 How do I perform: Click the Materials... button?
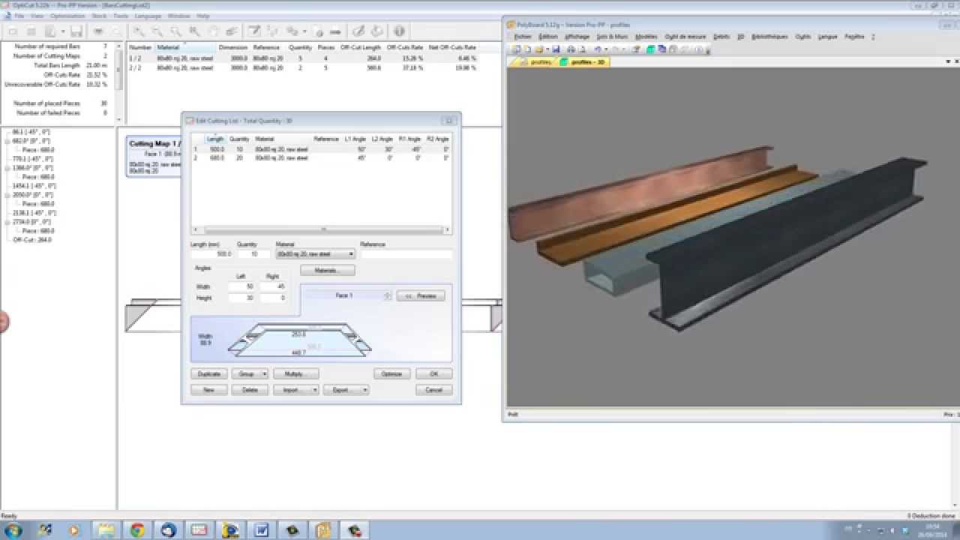tap(328, 270)
